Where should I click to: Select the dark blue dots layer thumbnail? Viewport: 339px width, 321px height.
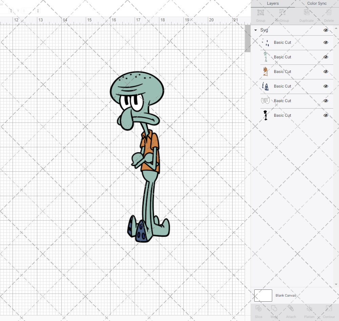pyautogui.click(x=265, y=42)
